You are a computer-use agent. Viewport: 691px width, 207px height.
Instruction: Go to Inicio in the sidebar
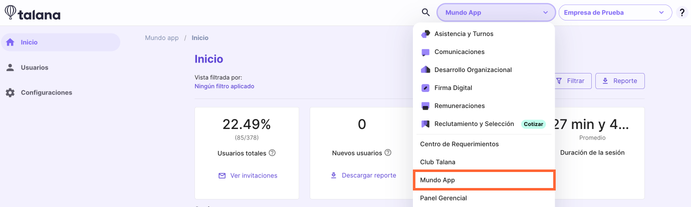[60, 42]
